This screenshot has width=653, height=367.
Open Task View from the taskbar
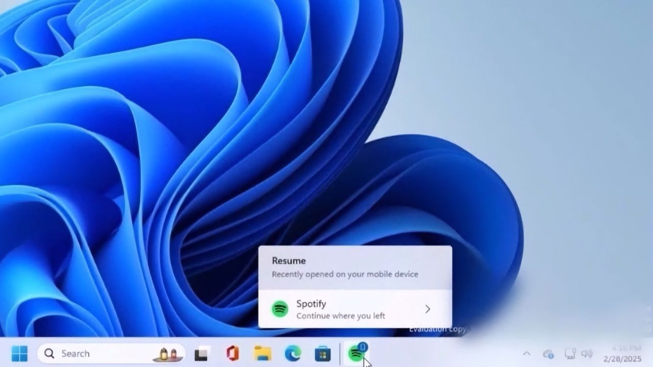click(x=201, y=353)
